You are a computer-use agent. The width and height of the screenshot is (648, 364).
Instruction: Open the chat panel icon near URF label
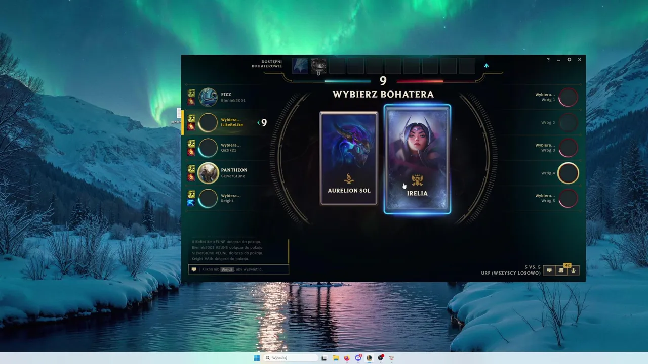[549, 270]
